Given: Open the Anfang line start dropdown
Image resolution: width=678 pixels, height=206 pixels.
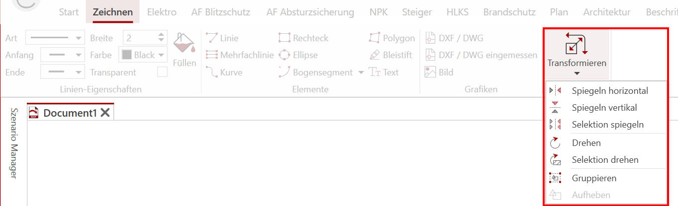Looking at the screenshot, I should (62, 55).
